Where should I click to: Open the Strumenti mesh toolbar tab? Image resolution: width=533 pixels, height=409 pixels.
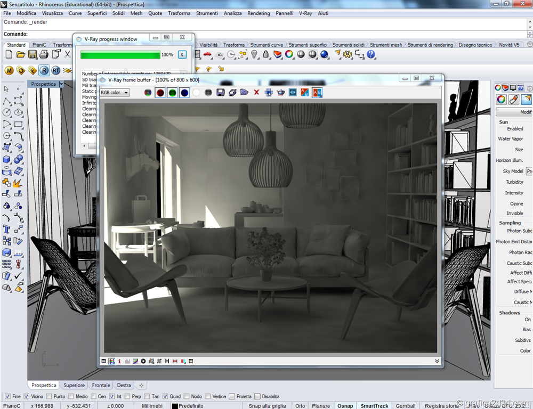(386, 45)
